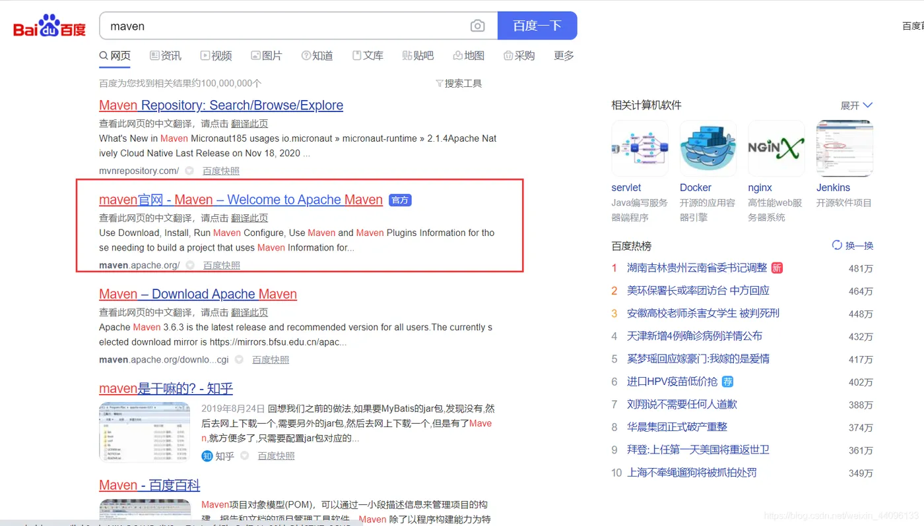This screenshot has width=924, height=526.
Task: Click the Docker whale thumbnail
Action: [x=708, y=148]
